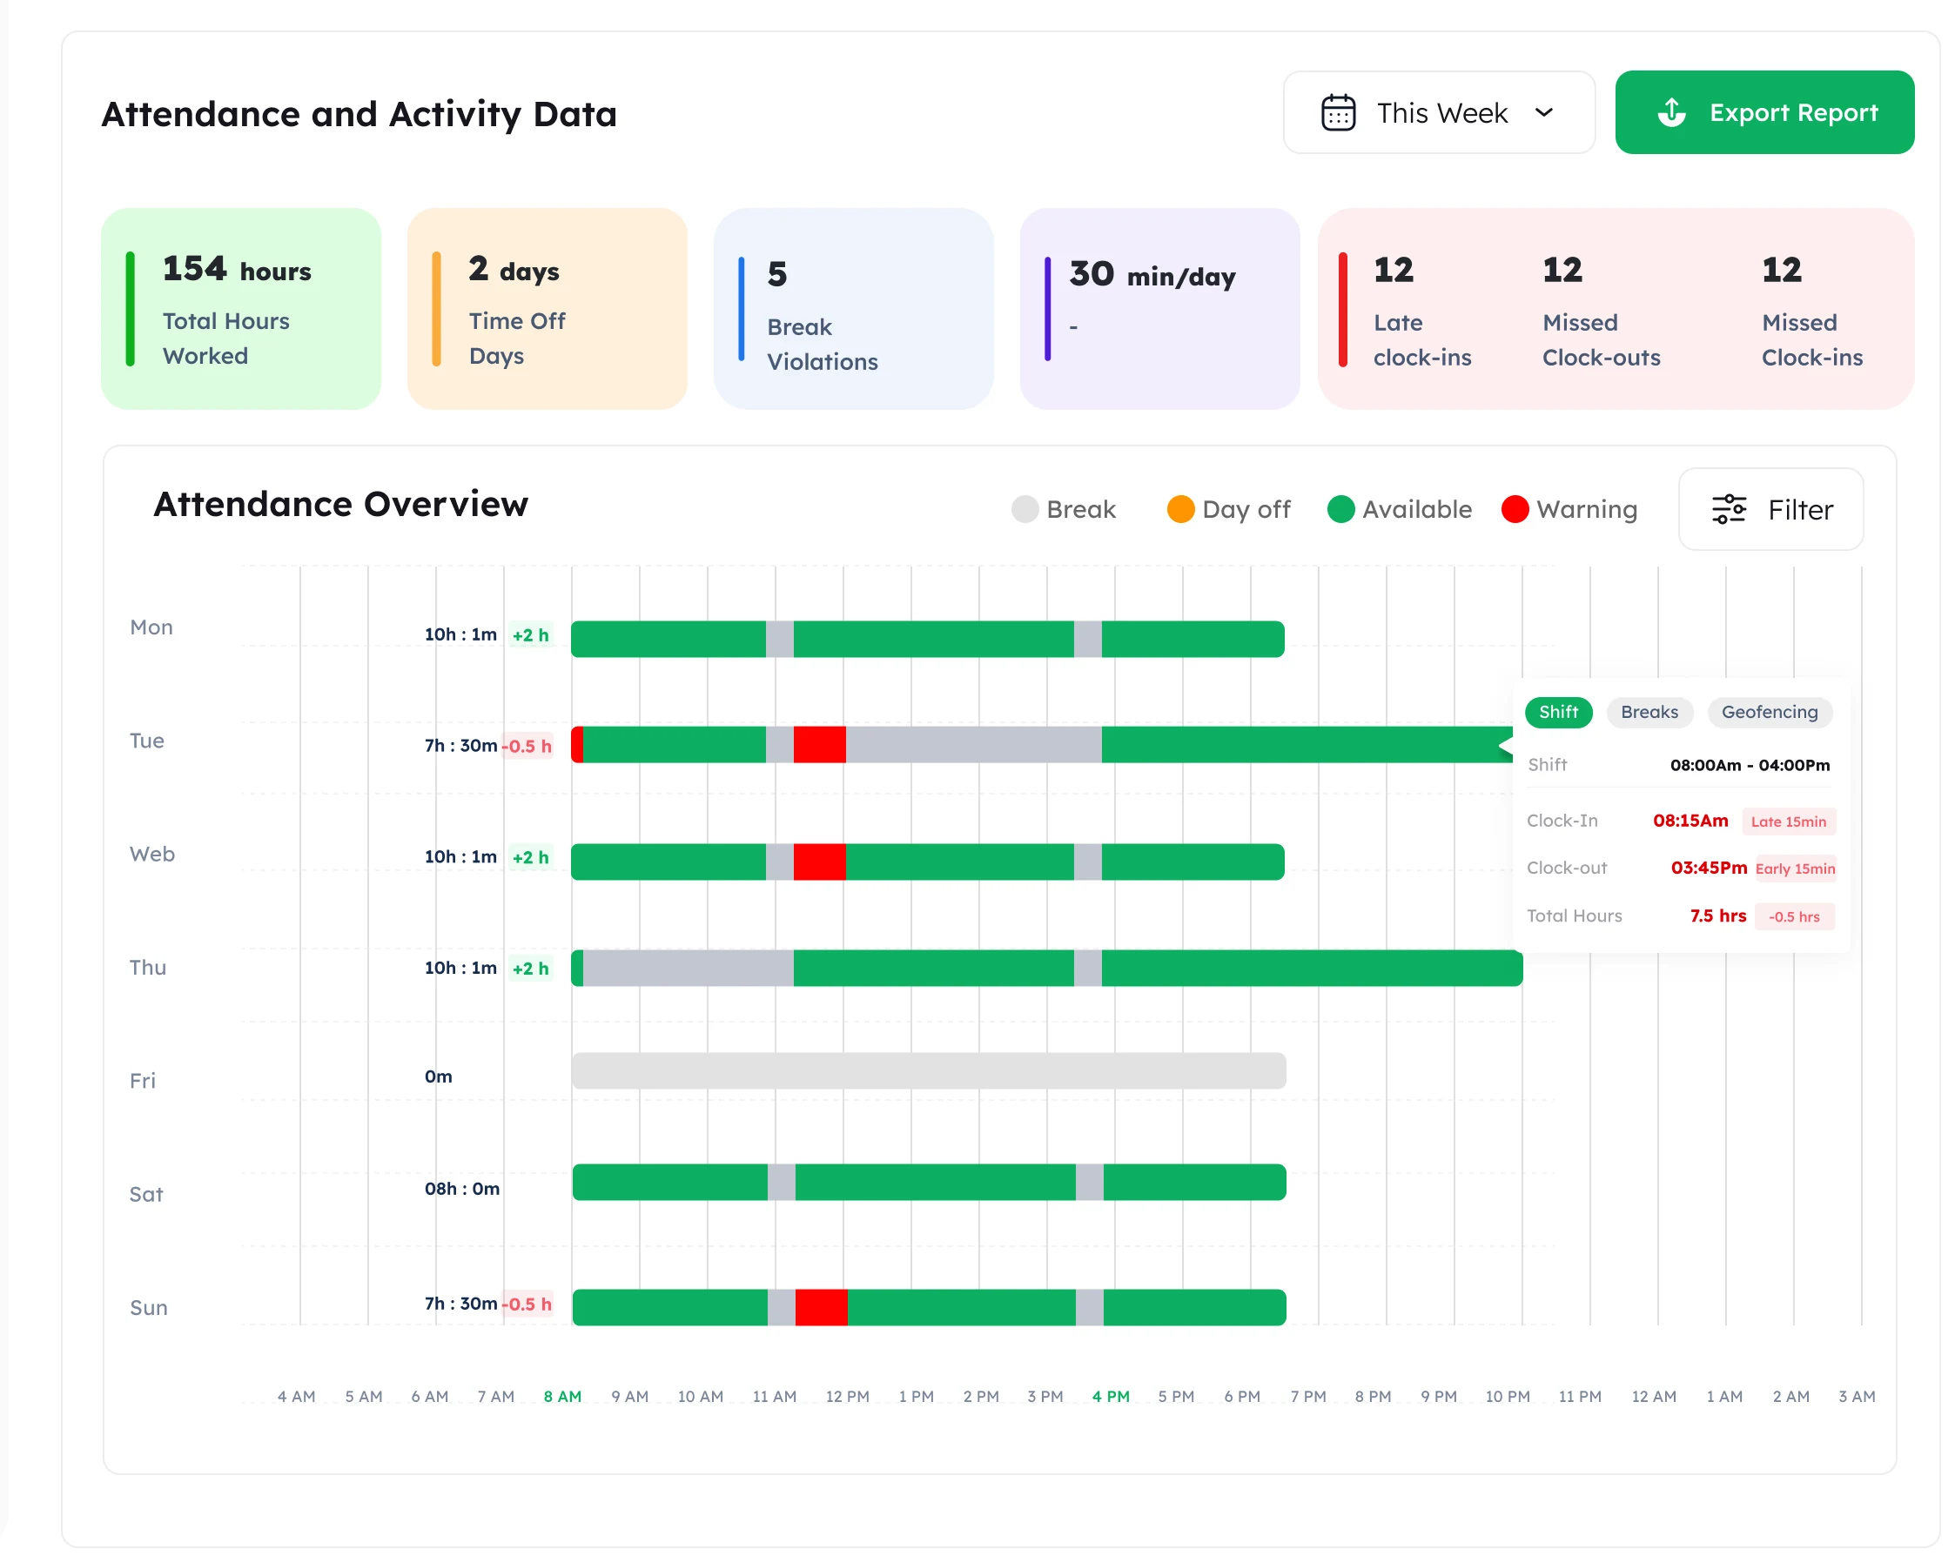Click the Export Report button

(1764, 112)
